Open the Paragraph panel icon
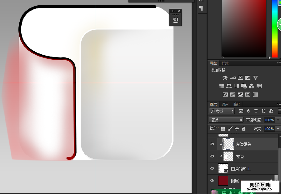This screenshot has height=194, width=281. pyautogui.click(x=201, y=8)
